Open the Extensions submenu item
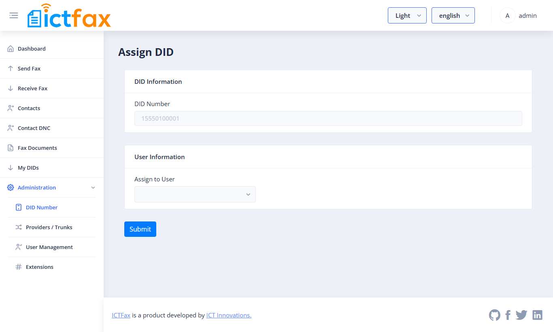Image resolution: width=553 pixels, height=332 pixels. pyautogui.click(x=52, y=267)
